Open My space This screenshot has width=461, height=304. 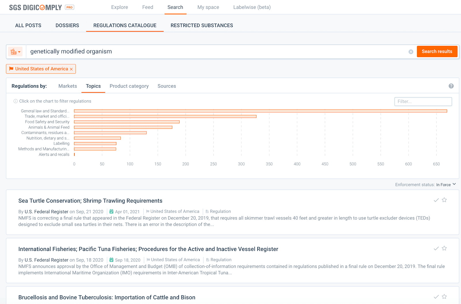point(208,7)
